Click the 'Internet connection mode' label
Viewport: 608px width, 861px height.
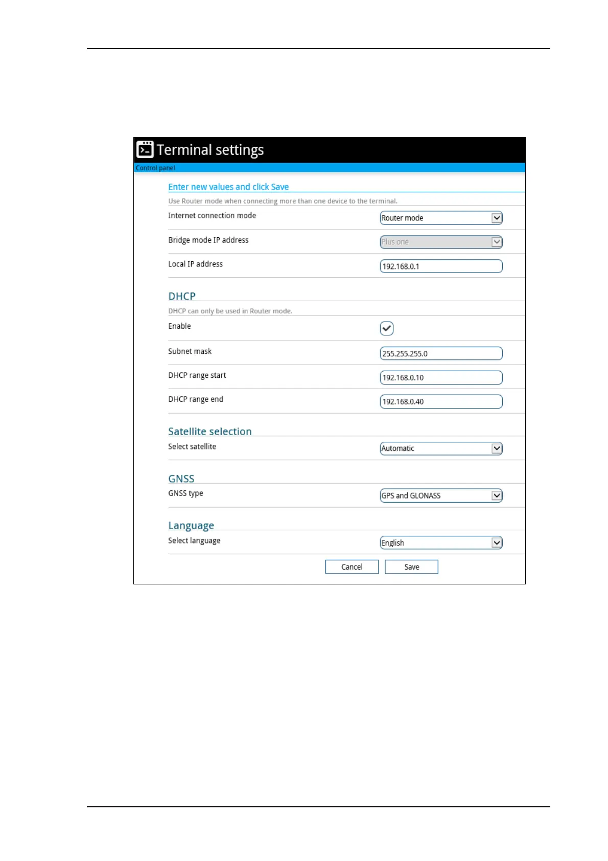(212, 216)
